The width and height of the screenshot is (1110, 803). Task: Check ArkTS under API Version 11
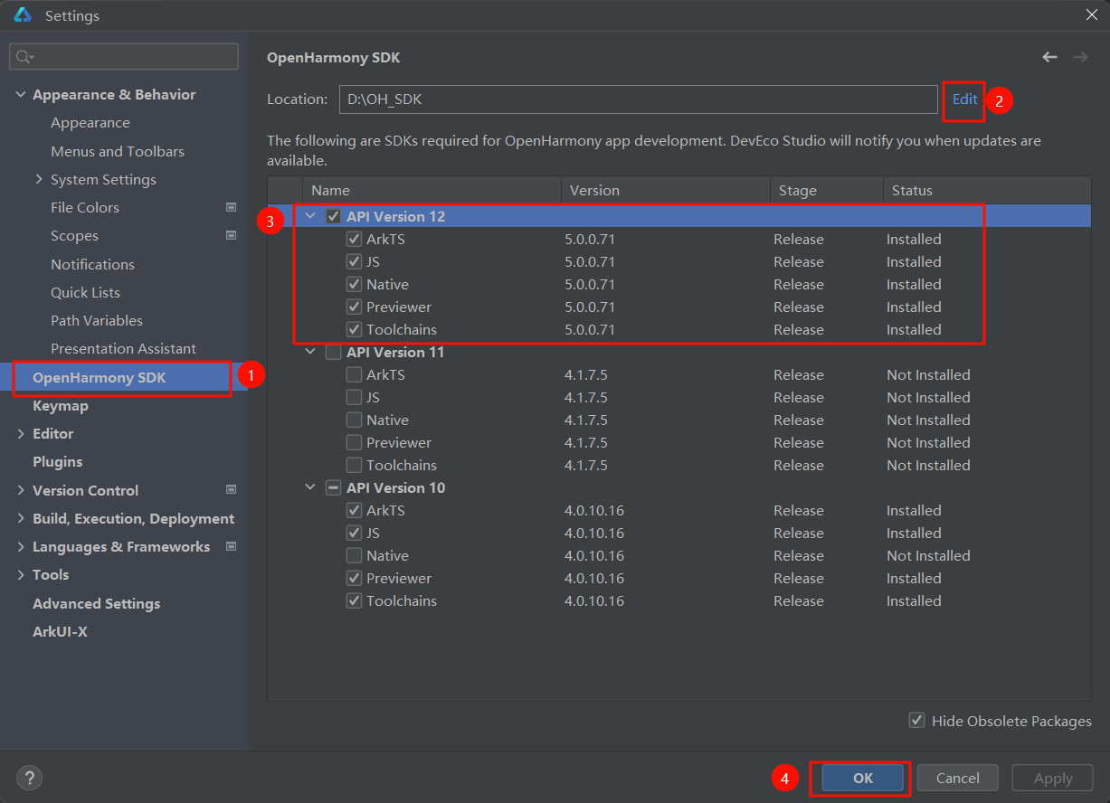tap(354, 375)
